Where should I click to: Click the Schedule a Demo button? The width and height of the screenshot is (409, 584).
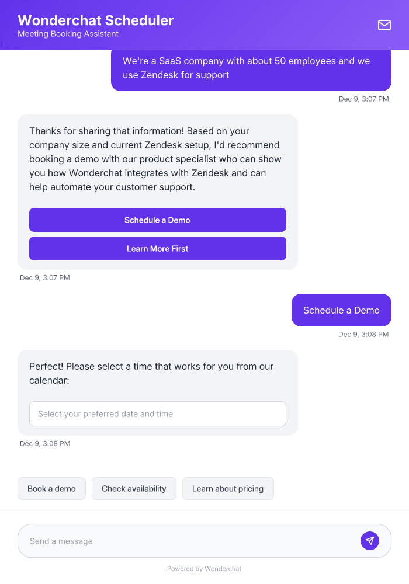(157, 220)
